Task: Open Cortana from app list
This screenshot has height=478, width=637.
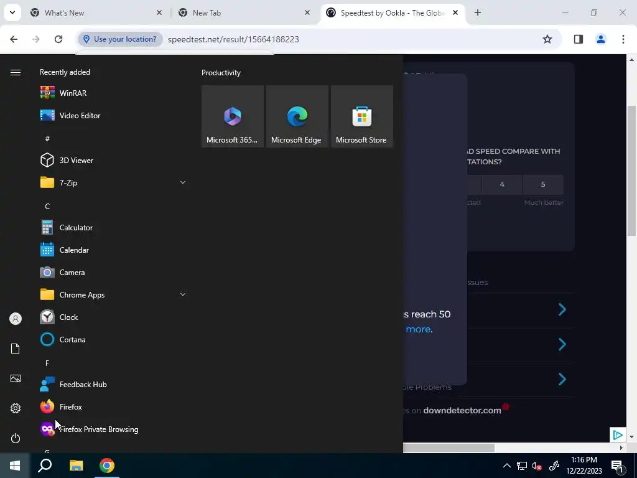Action: (113, 339)
